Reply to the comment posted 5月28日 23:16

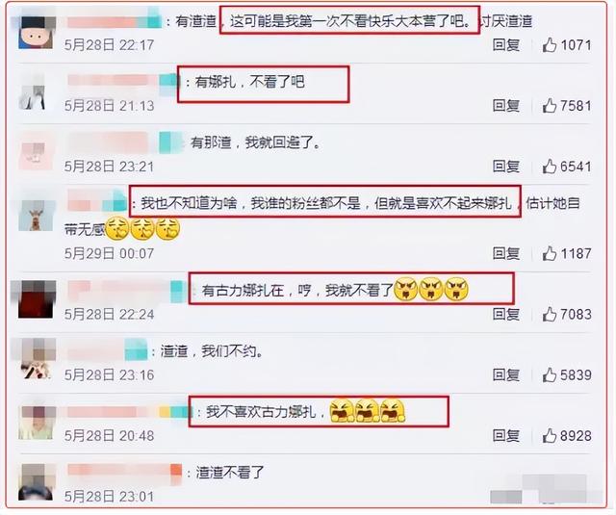tap(506, 374)
